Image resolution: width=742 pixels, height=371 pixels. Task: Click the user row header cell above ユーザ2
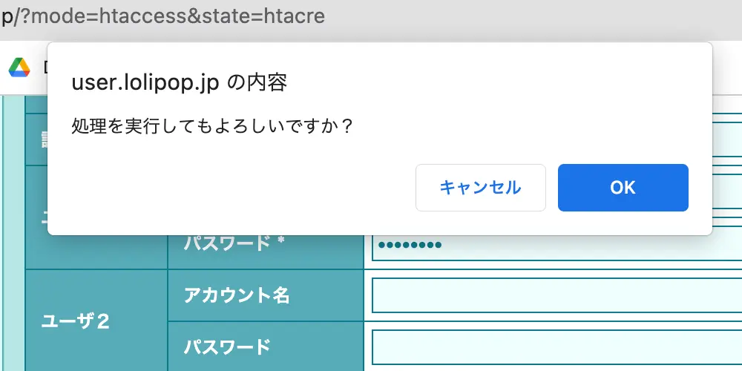coord(36,217)
